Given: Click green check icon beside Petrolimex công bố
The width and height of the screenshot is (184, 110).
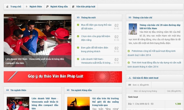Looking at the screenshot, I should point(129,51).
